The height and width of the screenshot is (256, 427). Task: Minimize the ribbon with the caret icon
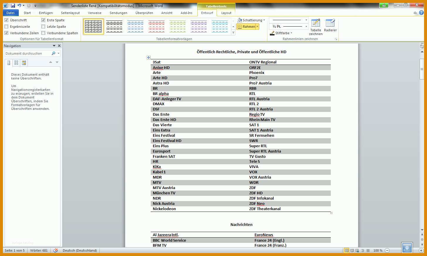click(415, 13)
